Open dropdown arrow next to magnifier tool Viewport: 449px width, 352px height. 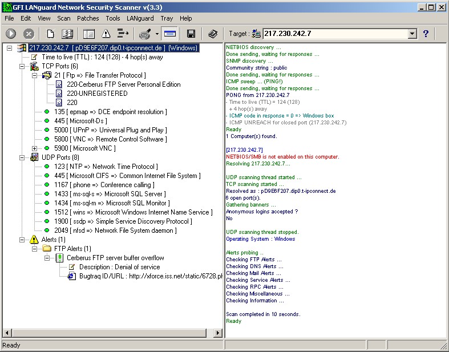click(x=157, y=34)
